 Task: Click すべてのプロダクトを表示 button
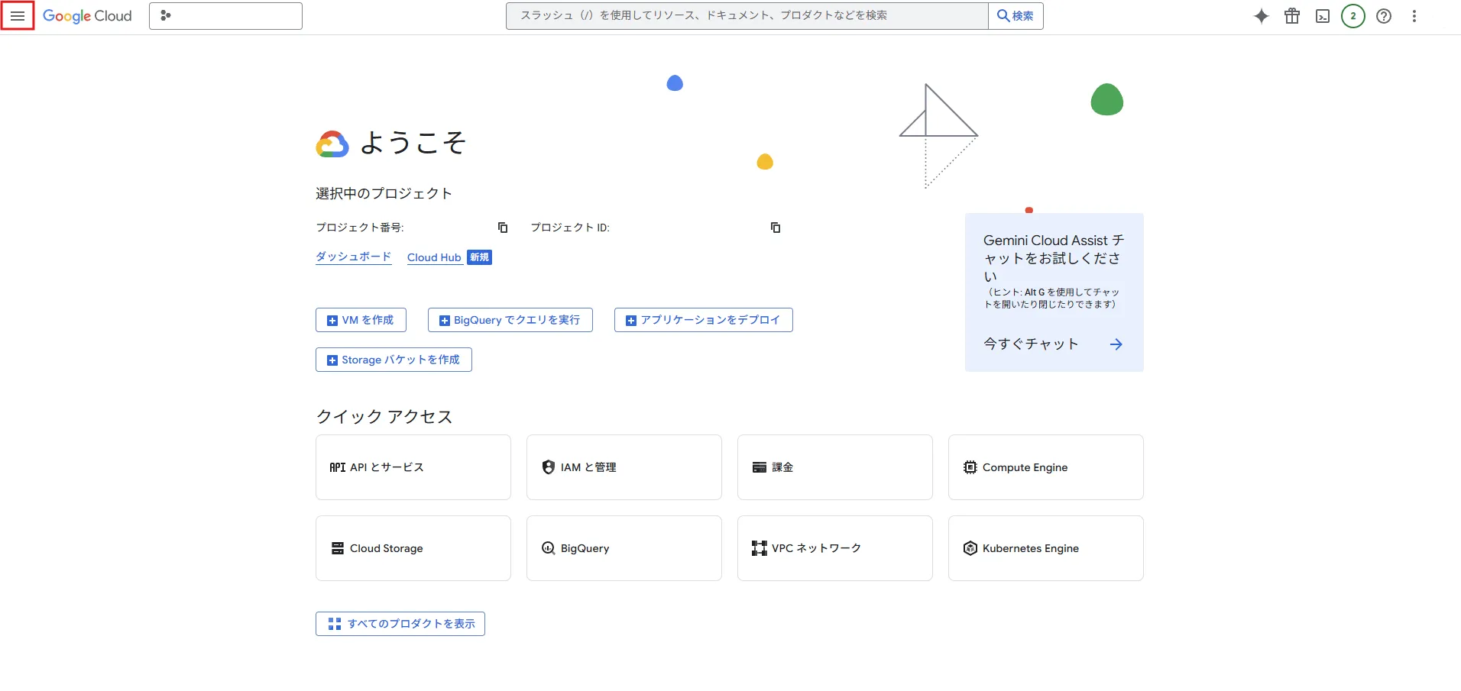(x=400, y=624)
